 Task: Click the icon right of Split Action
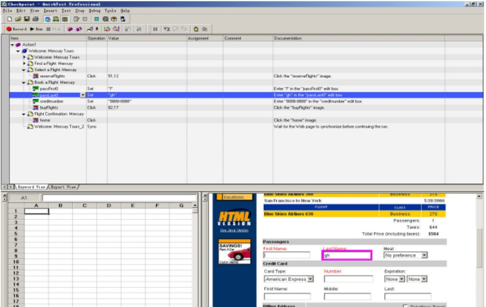coord(116,29)
